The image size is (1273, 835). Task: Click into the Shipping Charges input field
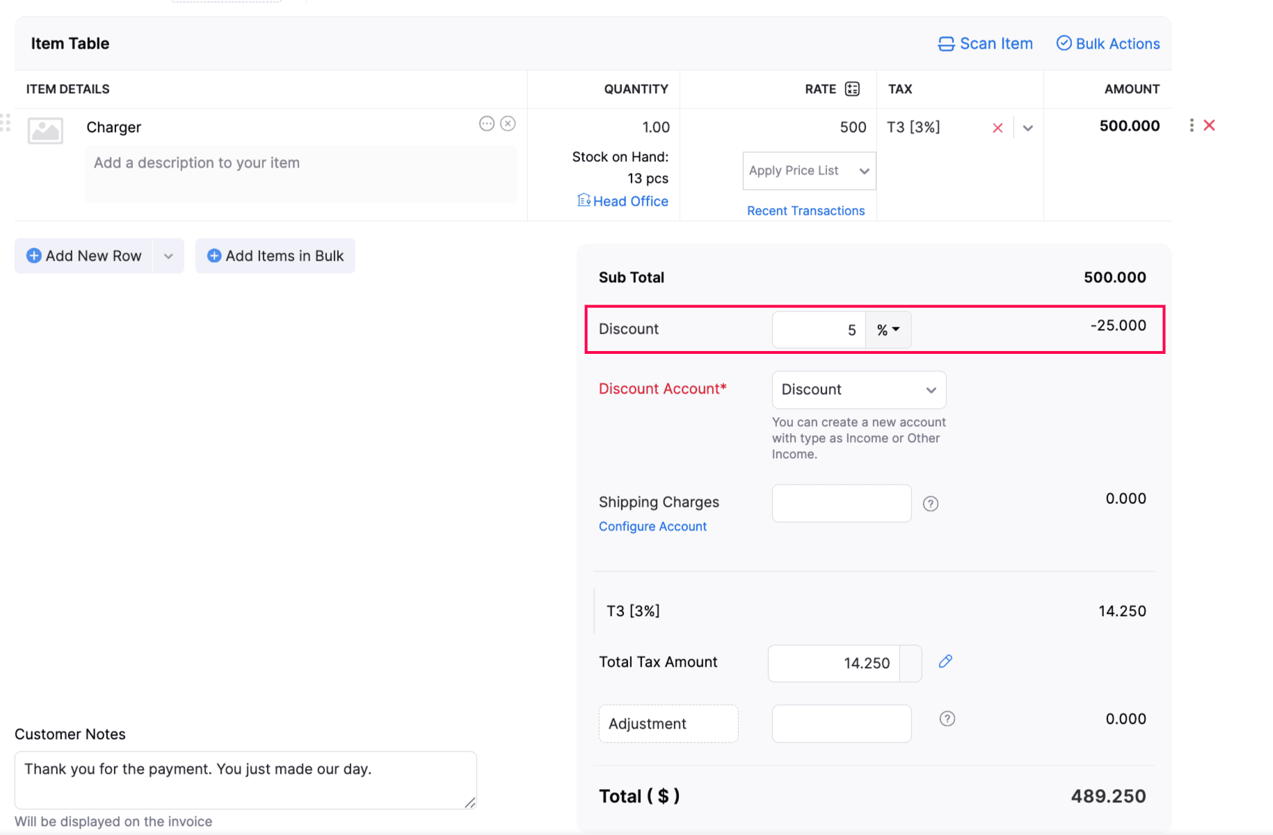tap(841, 503)
